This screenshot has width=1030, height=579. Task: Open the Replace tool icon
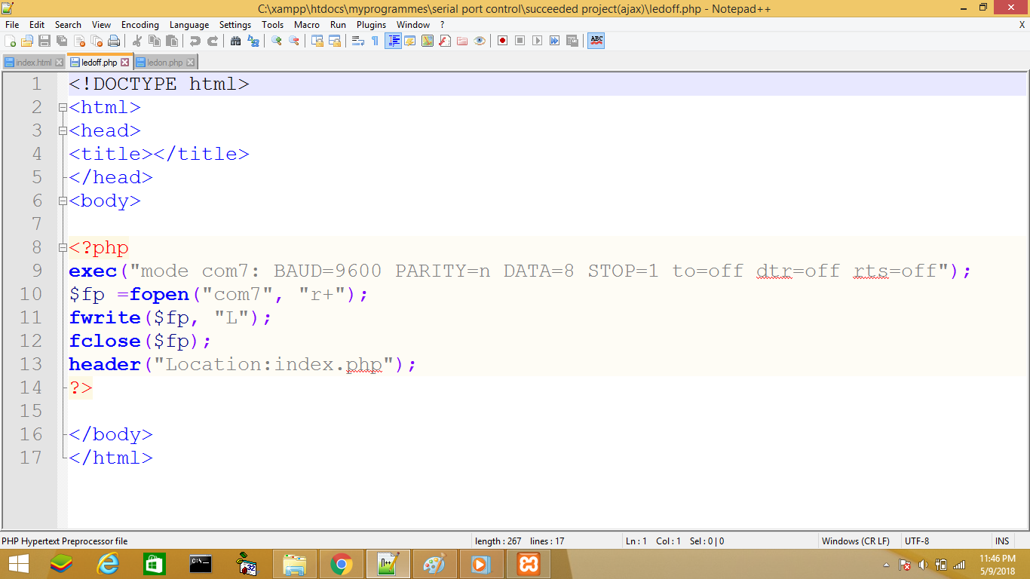tap(253, 41)
